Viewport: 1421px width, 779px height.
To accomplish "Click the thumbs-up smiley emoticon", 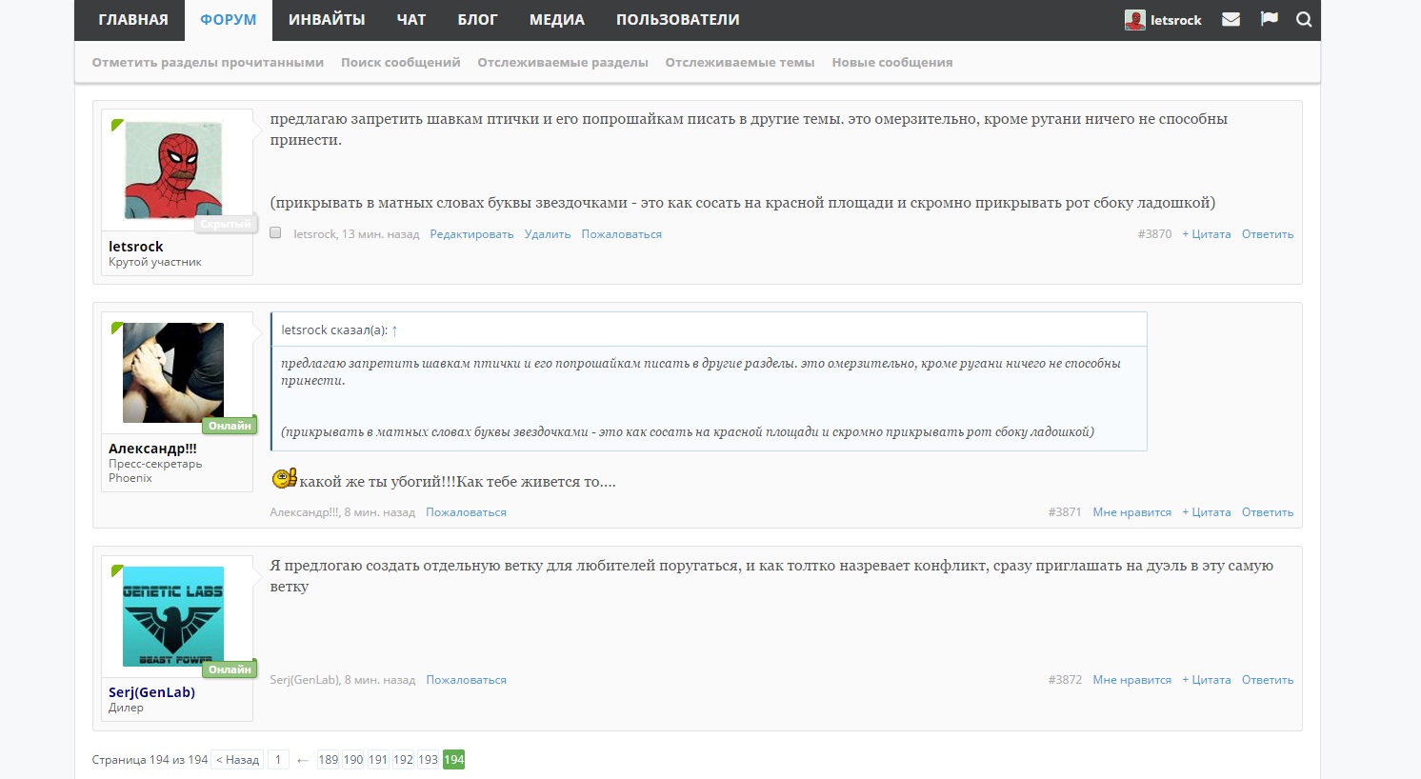I will pos(284,479).
